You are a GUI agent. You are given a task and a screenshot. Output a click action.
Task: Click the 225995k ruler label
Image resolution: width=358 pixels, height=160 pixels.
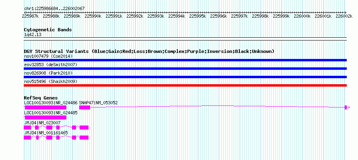pos(198,16)
